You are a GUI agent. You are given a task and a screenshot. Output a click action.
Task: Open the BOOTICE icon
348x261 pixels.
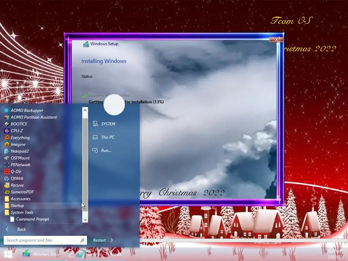click(x=7, y=124)
